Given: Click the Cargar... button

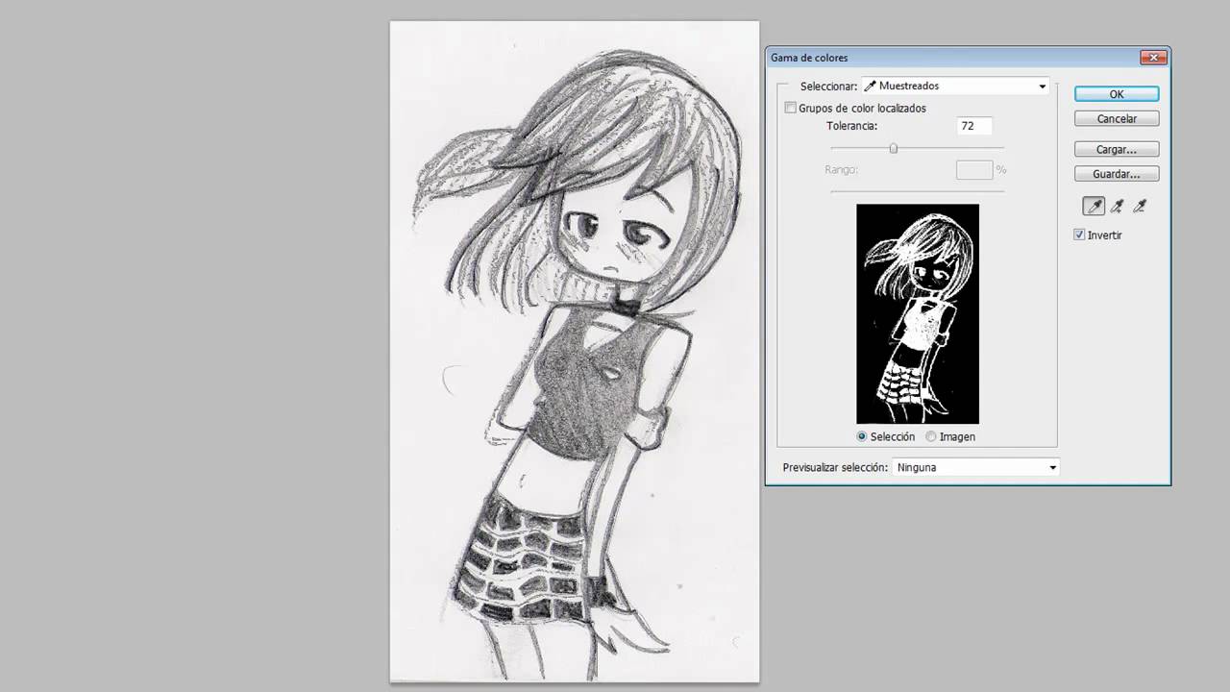Looking at the screenshot, I should (1117, 150).
